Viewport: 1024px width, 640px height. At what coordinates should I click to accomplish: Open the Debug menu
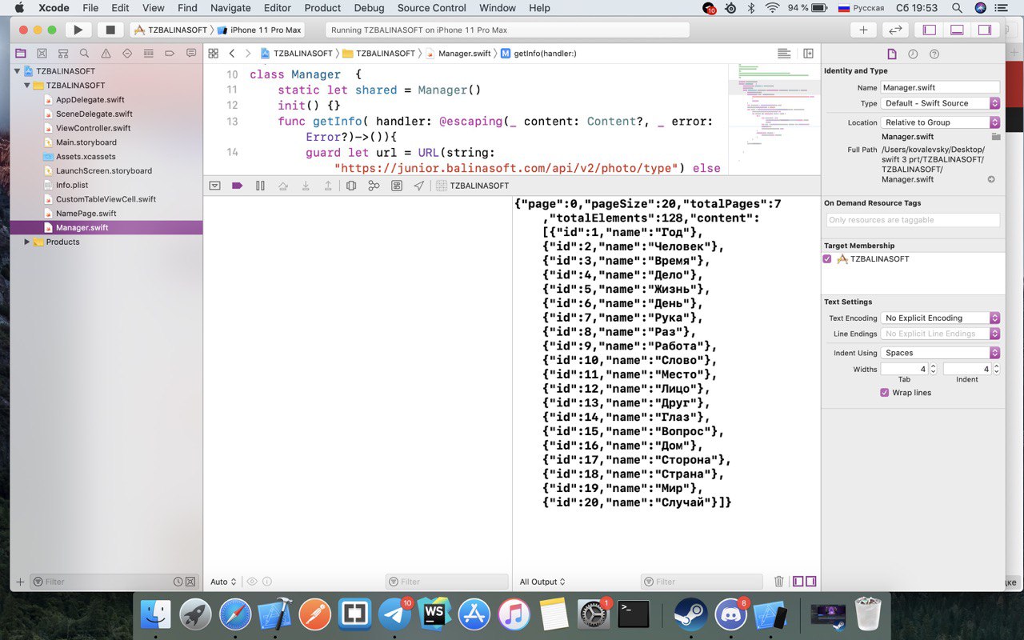369,8
